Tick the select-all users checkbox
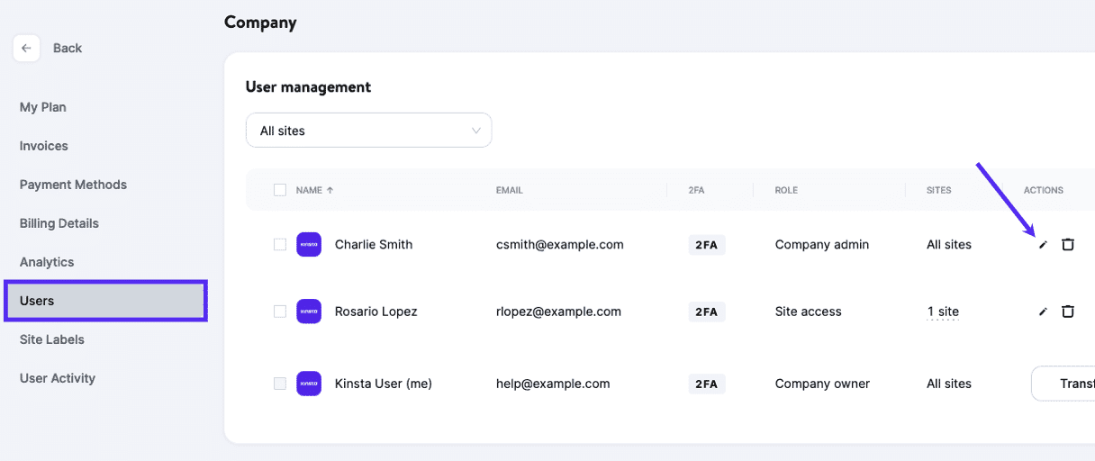 280,190
